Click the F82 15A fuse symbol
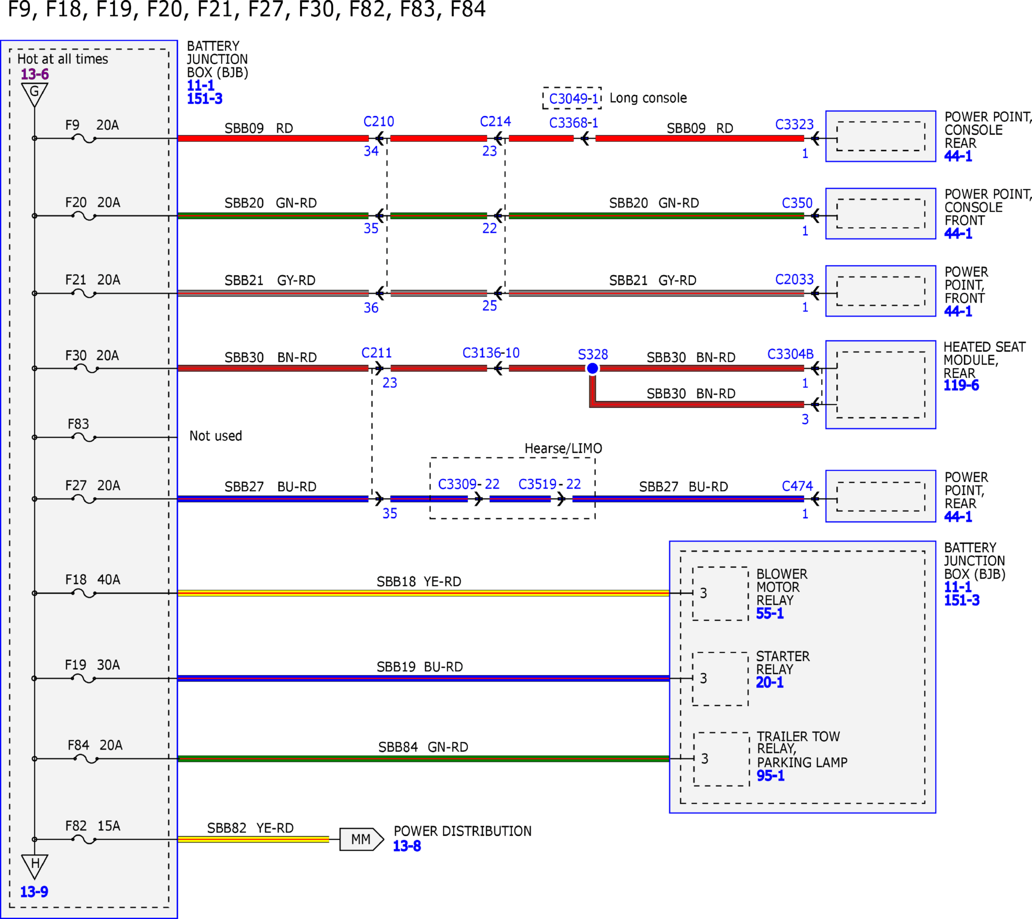This screenshot has height=919, width=1032. click(84, 840)
